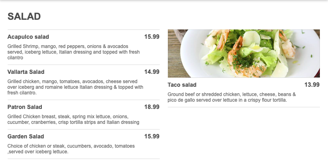Open the Vallarta Salad menu item

click(26, 72)
